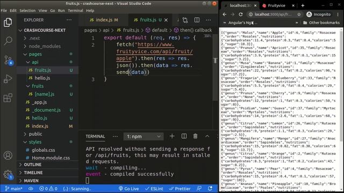344x193 pixels.
Task: Click the browser address bar
Action: coord(273,14)
